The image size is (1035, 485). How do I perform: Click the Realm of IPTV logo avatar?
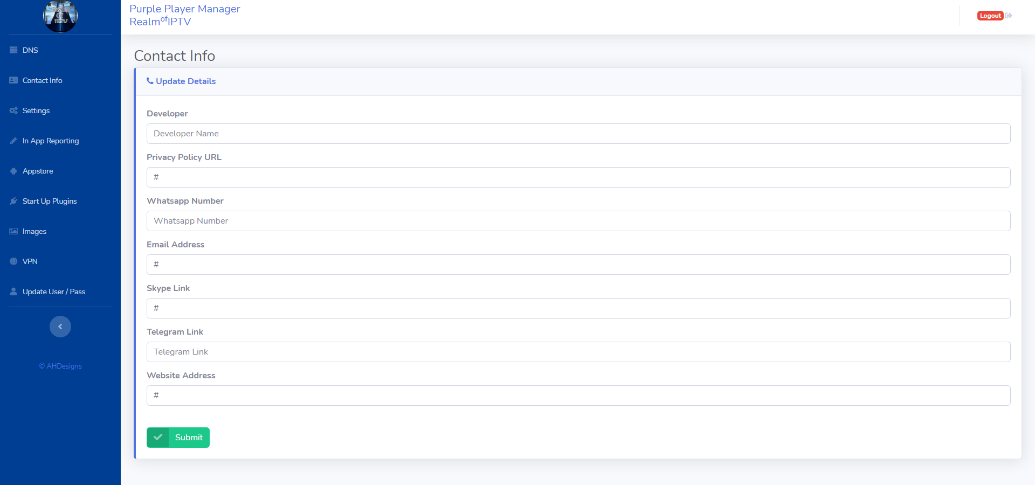click(x=60, y=16)
